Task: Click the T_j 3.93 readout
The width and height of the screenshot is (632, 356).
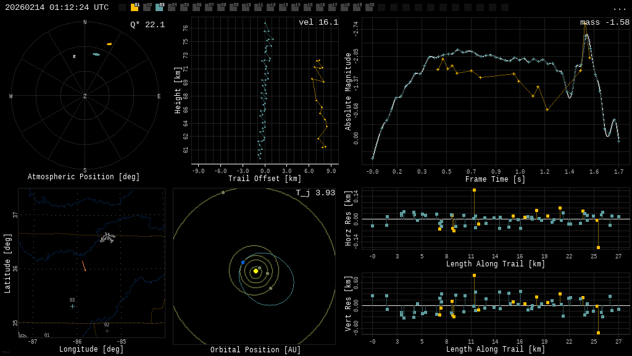Action: coord(315,193)
